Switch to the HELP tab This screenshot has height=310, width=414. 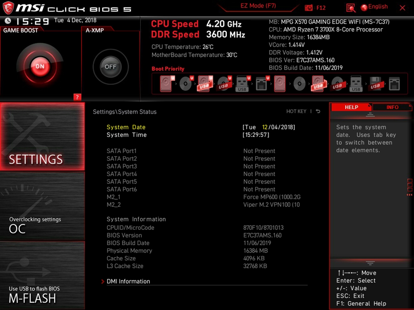click(x=351, y=107)
